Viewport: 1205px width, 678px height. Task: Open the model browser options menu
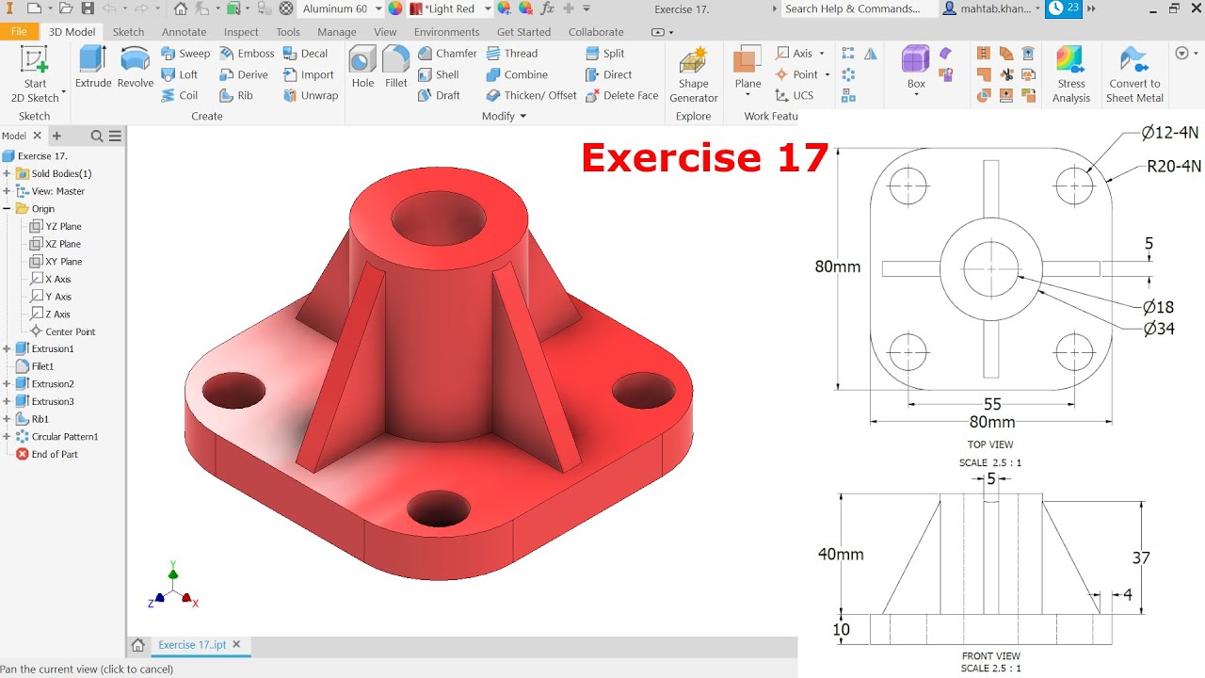pyautogui.click(x=115, y=137)
